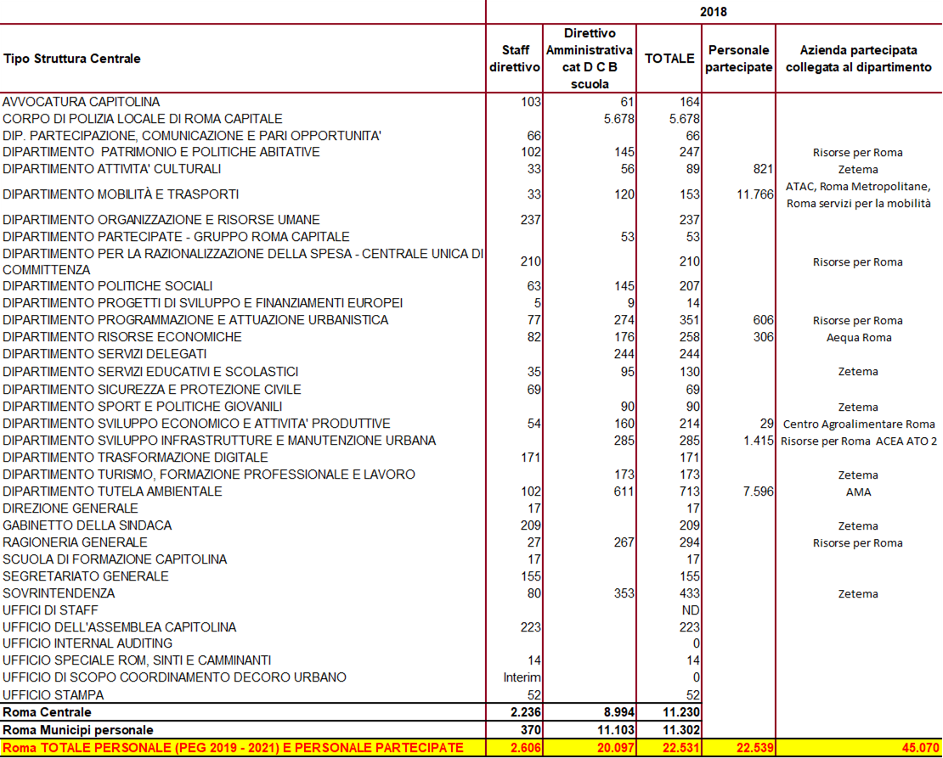Viewport: 943px width, 758px height.
Task: Click 'UFFICIO INTERNAL AUDITING' row label
Action: (88, 643)
